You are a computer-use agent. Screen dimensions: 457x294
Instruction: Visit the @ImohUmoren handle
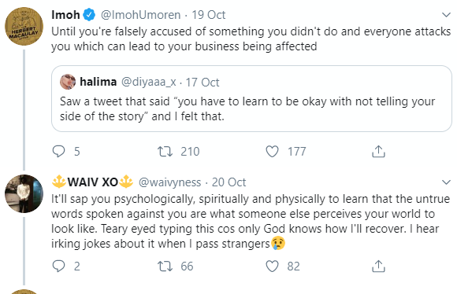140,15
